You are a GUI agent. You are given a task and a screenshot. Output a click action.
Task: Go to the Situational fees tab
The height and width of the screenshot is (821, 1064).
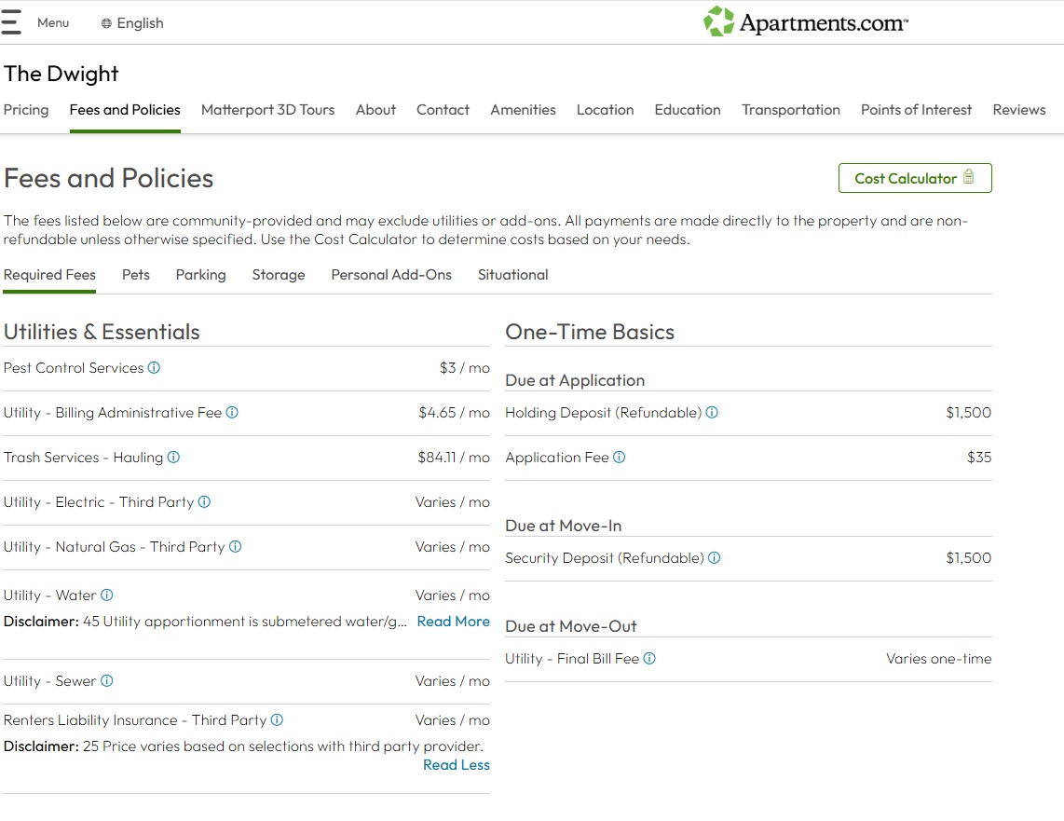point(512,275)
